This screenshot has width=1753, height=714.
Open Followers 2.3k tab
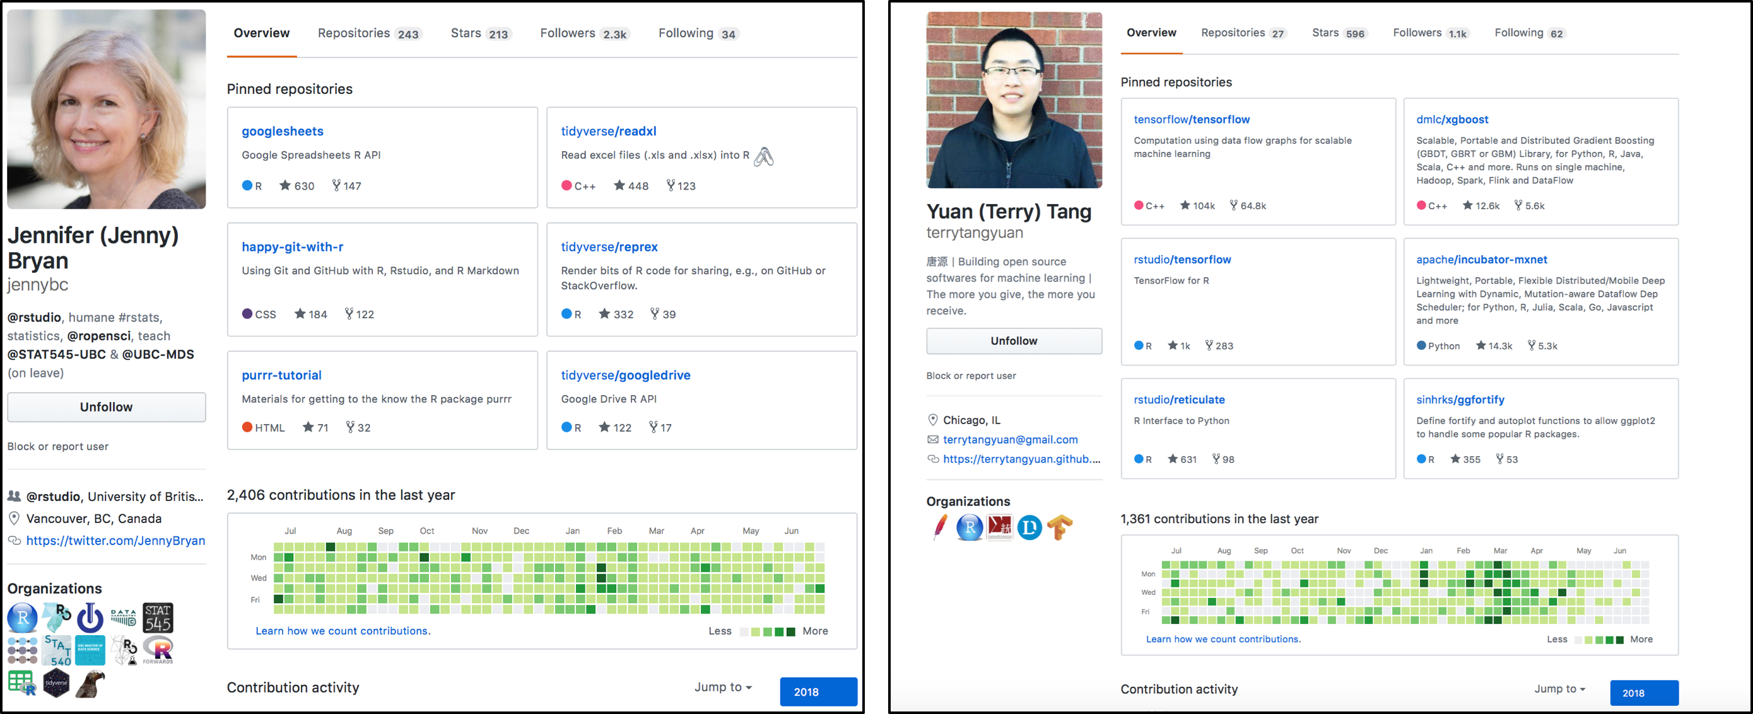[x=585, y=33]
